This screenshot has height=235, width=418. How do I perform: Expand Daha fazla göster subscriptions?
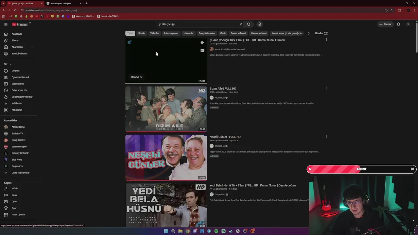pyautogui.click(x=20, y=173)
